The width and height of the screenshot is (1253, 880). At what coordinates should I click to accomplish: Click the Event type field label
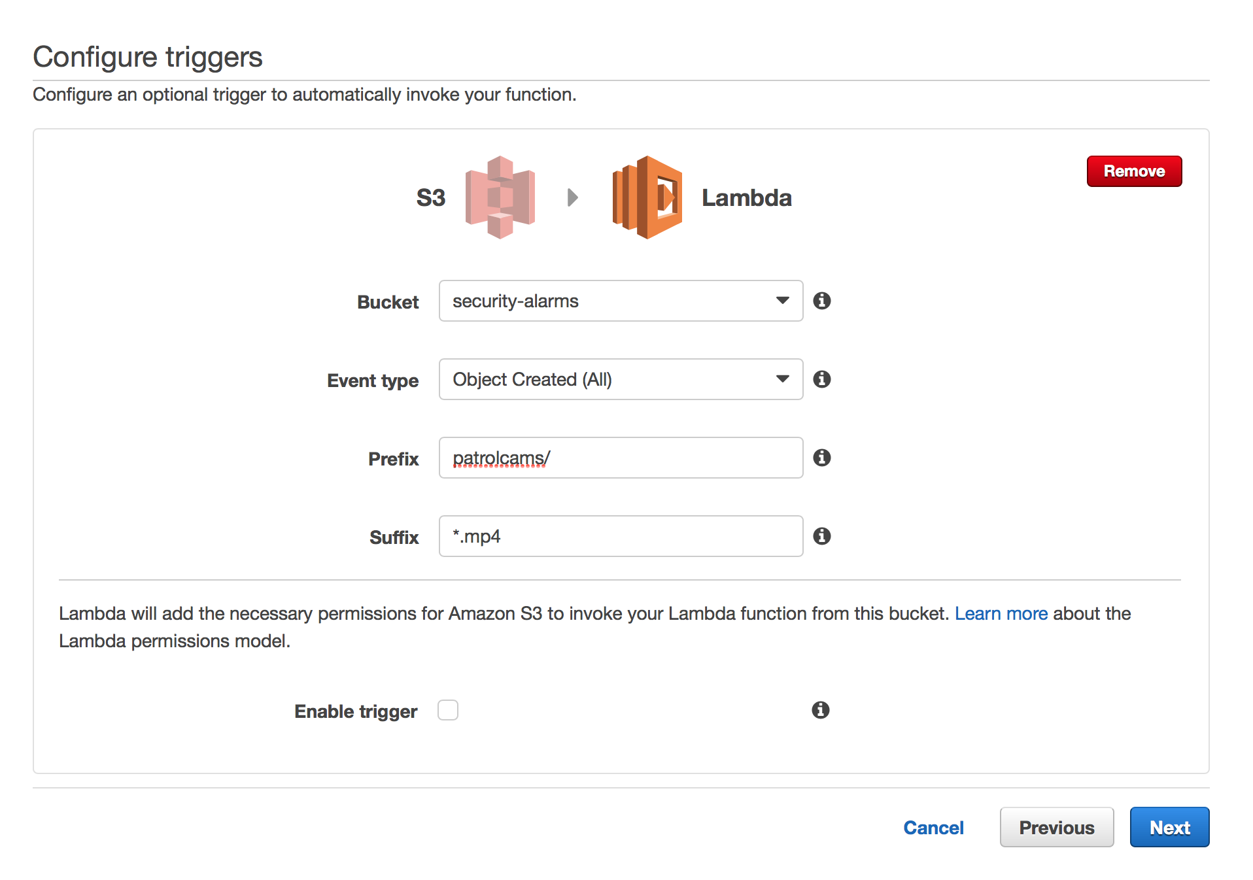pyautogui.click(x=373, y=381)
